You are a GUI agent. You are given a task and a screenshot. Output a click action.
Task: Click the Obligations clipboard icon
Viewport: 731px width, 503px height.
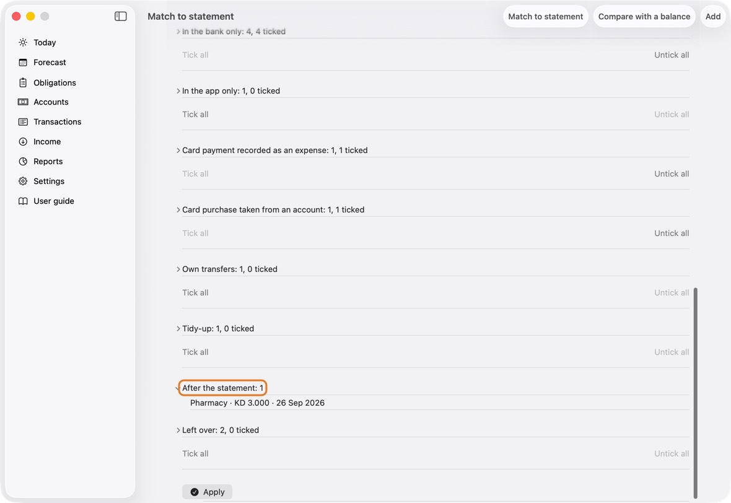click(x=23, y=82)
